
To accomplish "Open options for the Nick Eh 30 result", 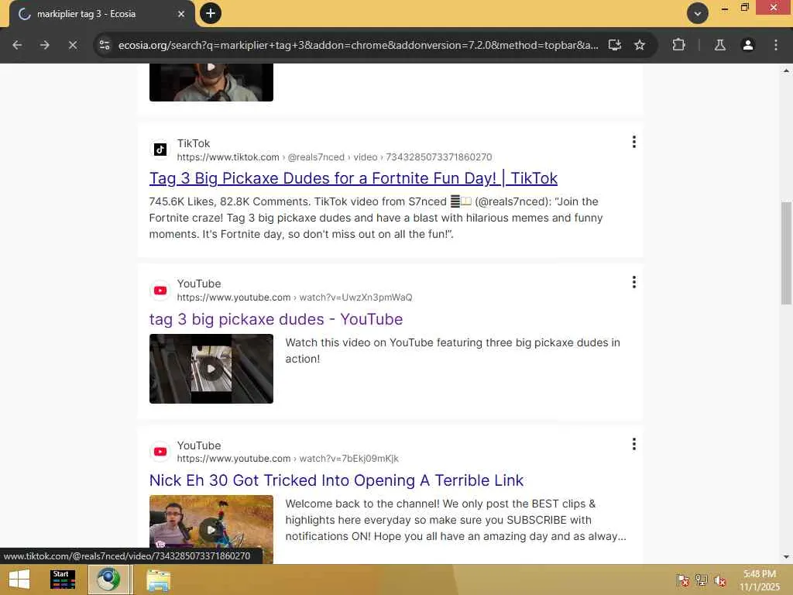I will tap(633, 444).
